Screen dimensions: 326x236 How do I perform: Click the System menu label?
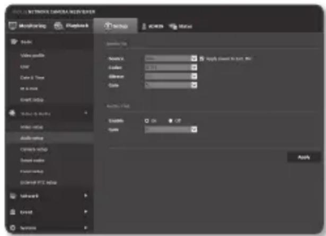click(28, 228)
